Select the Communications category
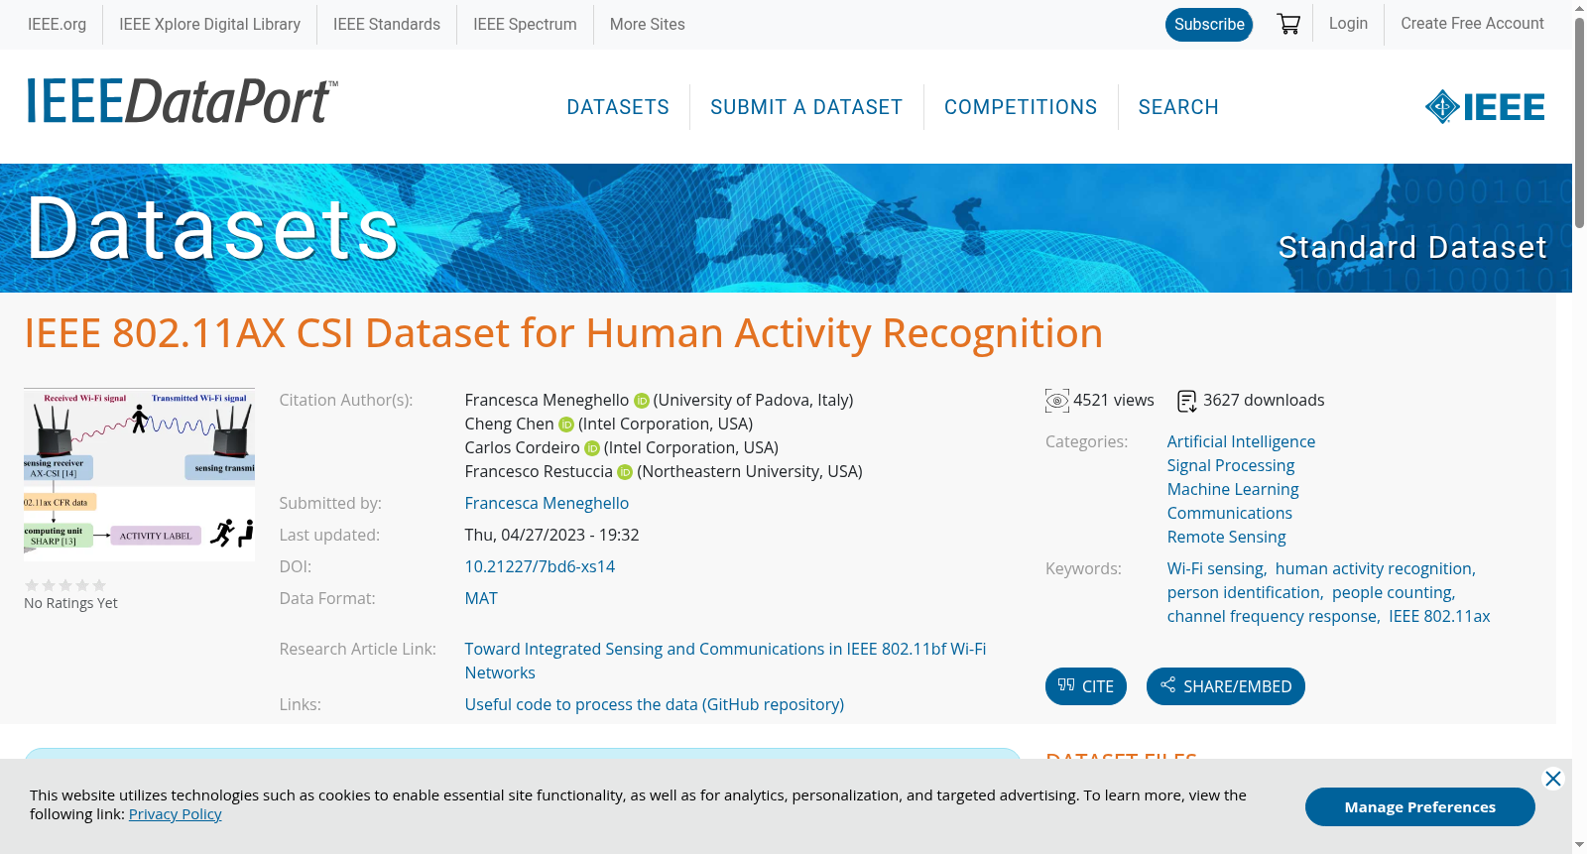Viewport: 1587px width, 854px height. (1230, 513)
